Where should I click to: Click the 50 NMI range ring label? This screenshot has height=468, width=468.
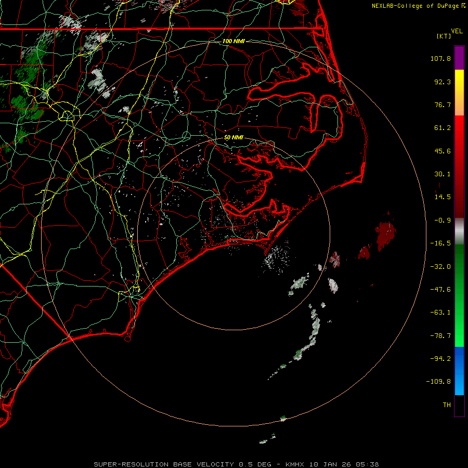click(233, 138)
